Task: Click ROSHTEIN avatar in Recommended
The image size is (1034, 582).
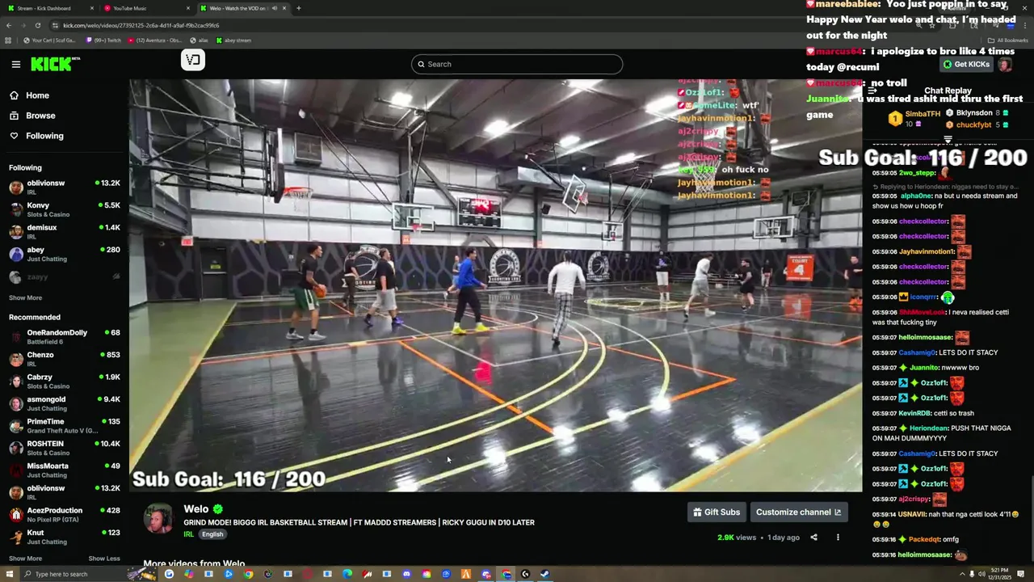Action: [x=16, y=448]
